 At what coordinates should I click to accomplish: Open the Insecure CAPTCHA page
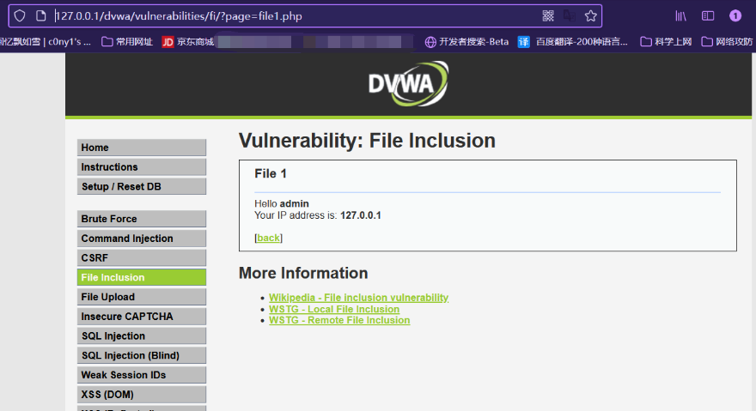(142, 317)
